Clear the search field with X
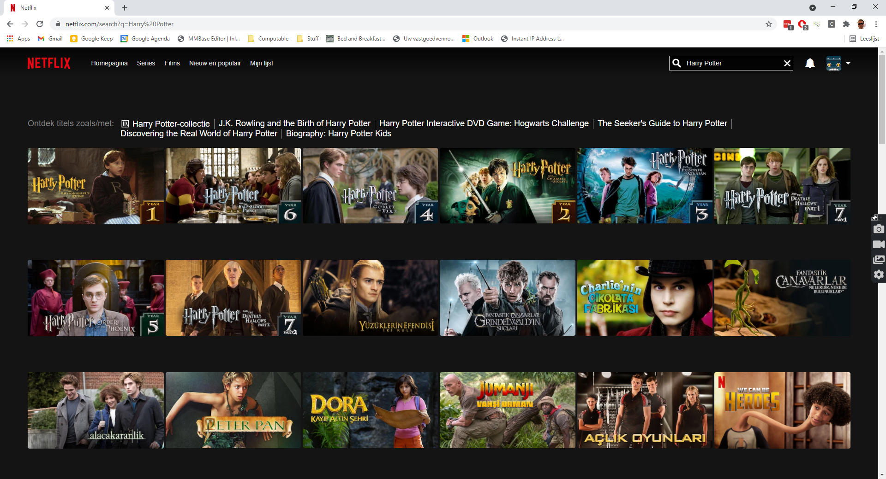This screenshot has width=886, height=479. [x=787, y=63]
